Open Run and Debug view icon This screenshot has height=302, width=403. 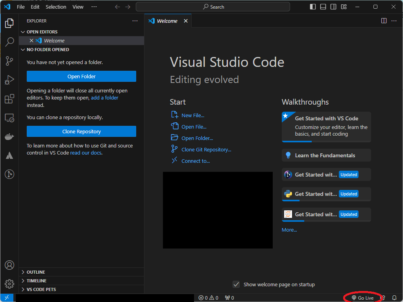(x=9, y=80)
